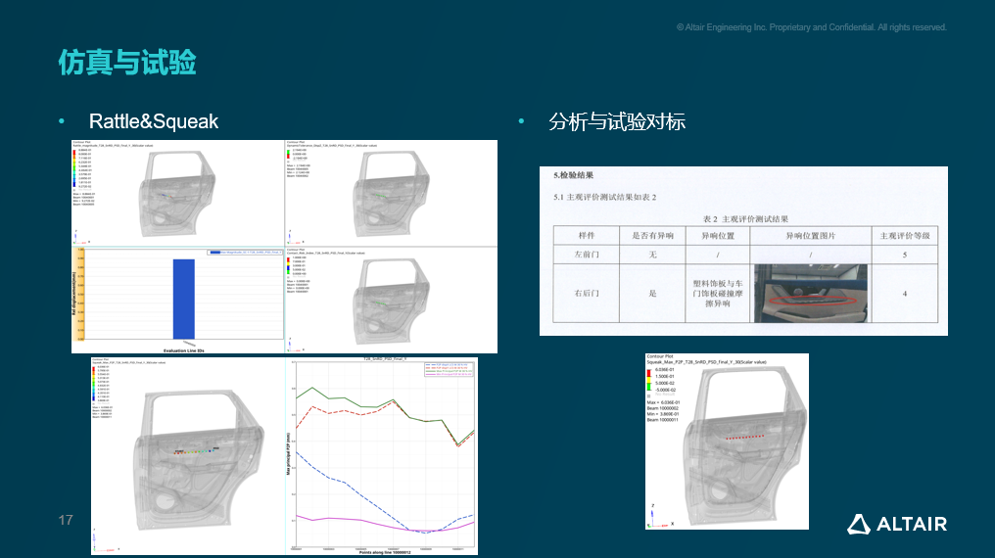Select the Contact Risk Index door contour plot

click(391, 301)
